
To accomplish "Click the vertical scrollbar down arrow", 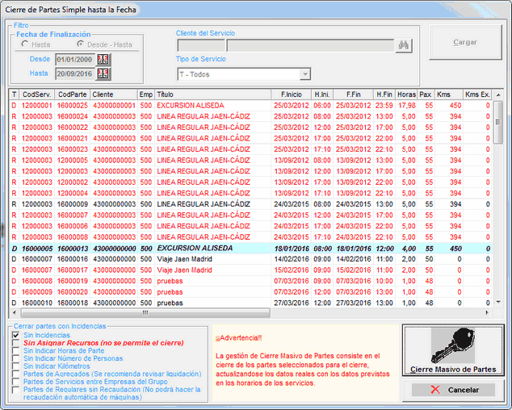I will [498, 303].
